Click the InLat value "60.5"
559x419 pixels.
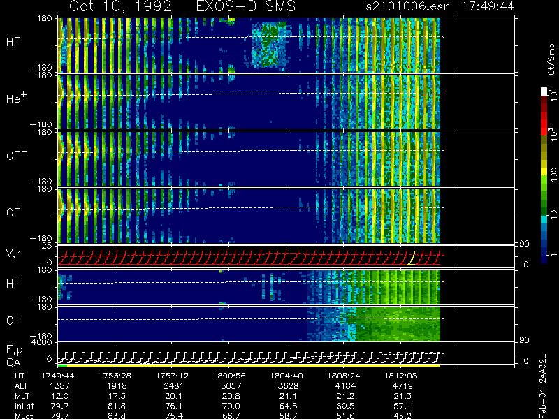344,406
